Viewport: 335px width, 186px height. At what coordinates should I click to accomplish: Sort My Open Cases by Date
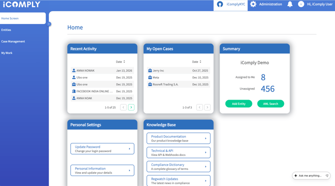pos(196,61)
